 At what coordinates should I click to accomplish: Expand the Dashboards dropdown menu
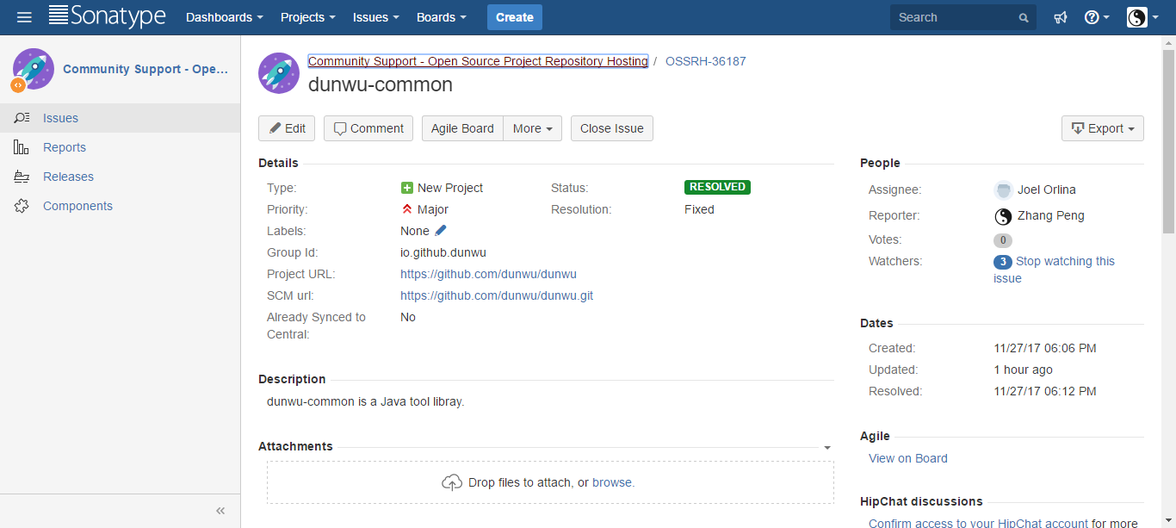tap(225, 17)
